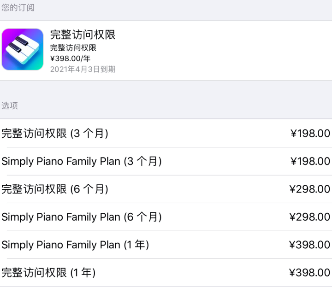Select Simply Piano Family Plan (3 个月)
This screenshot has height=287, width=332.
click(82, 161)
